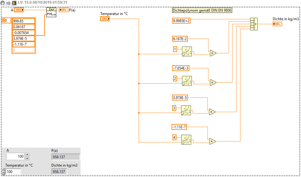Select the LV: 15.0 version timestamp text
Viewport: 301px width, 177px height.
[43, 2]
